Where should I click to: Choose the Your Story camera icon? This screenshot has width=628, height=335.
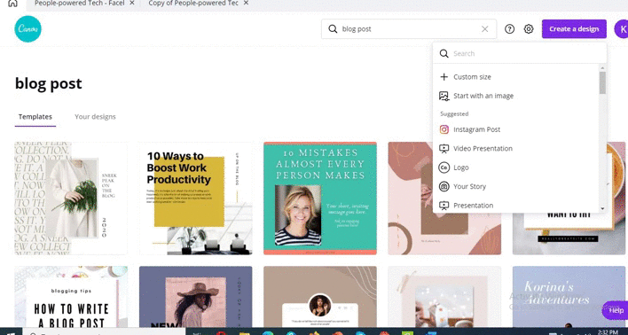(x=444, y=186)
